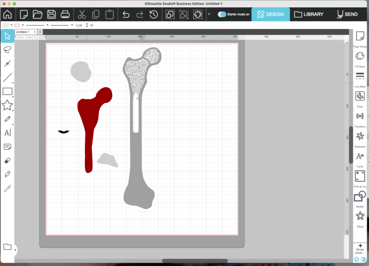This screenshot has width=369, height=266.
Task: Turn off Starter mode toggle
Action: (x=222, y=14)
